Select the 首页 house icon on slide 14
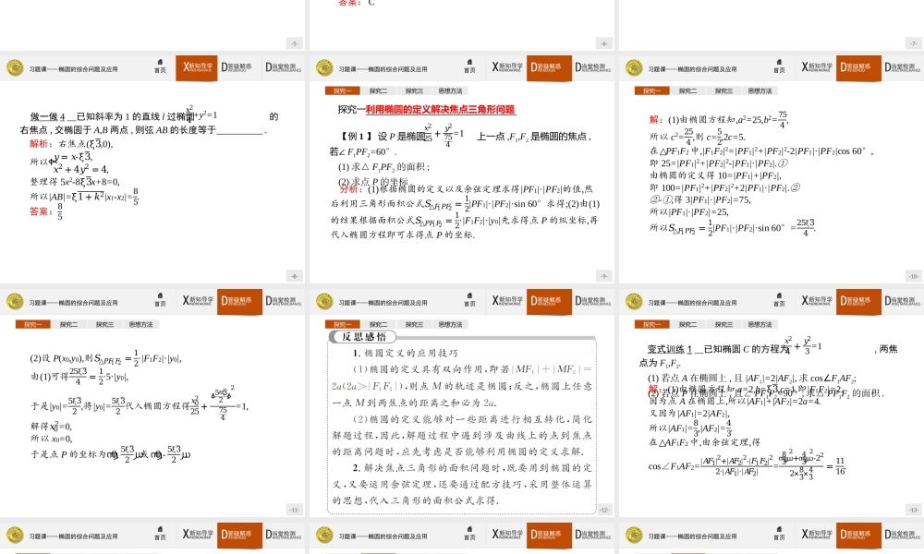The width and height of the screenshot is (924, 554). click(162, 534)
